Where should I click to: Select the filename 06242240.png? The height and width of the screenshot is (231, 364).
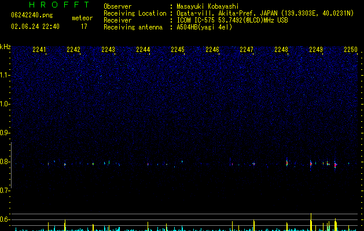tap(32, 15)
